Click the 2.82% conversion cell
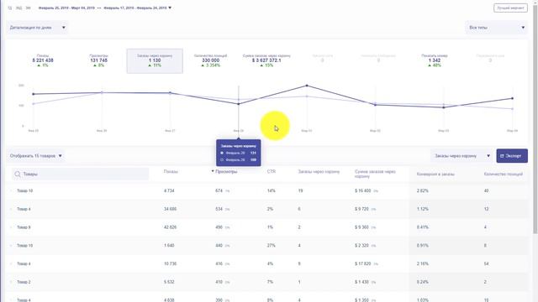Viewport: 538px width, 302px height. (x=422, y=190)
